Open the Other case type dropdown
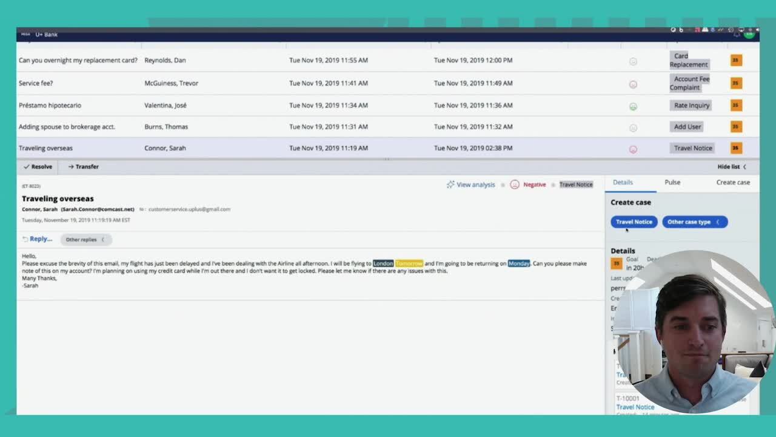This screenshot has height=437, width=776. click(x=694, y=222)
